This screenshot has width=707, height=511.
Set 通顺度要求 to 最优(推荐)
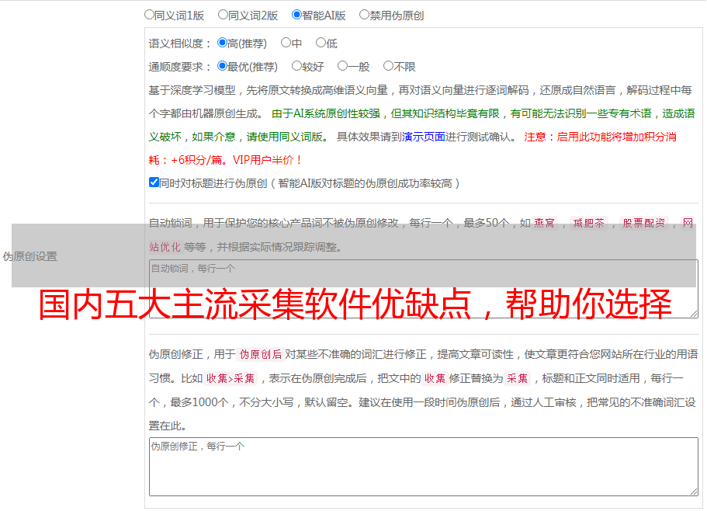click(x=222, y=66)
